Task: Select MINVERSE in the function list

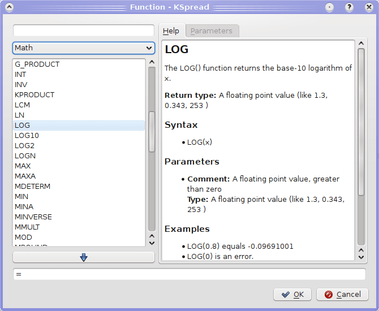Action: [79, 217]
